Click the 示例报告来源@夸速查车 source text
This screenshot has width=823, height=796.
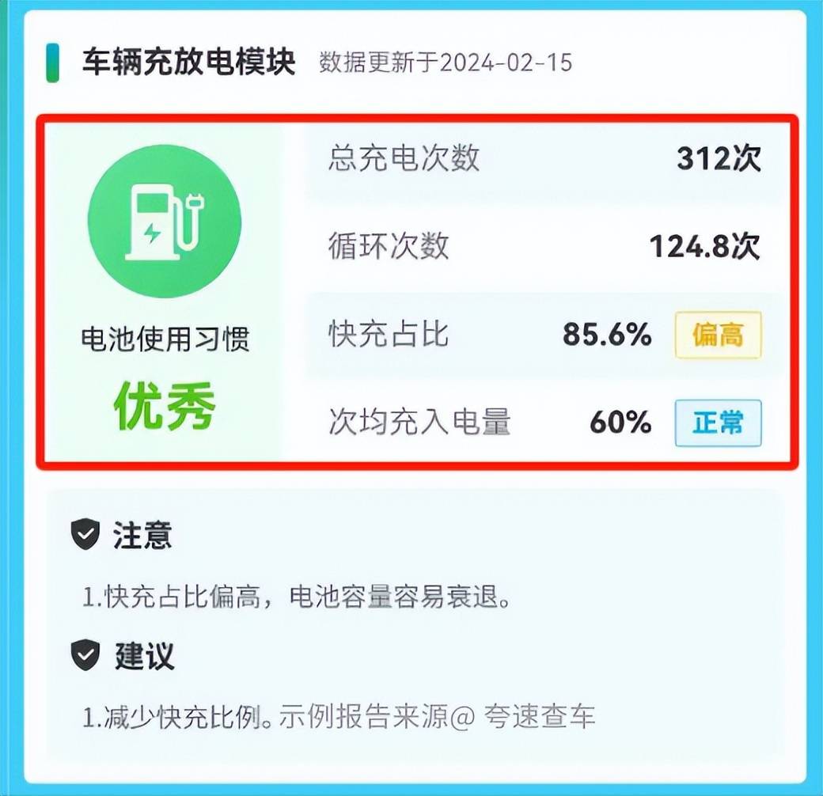tap(437, 716)
